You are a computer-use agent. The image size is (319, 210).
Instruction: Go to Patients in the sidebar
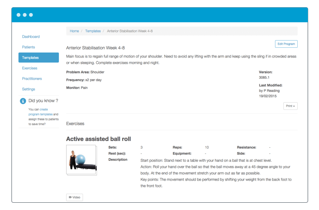pos(29,47)
